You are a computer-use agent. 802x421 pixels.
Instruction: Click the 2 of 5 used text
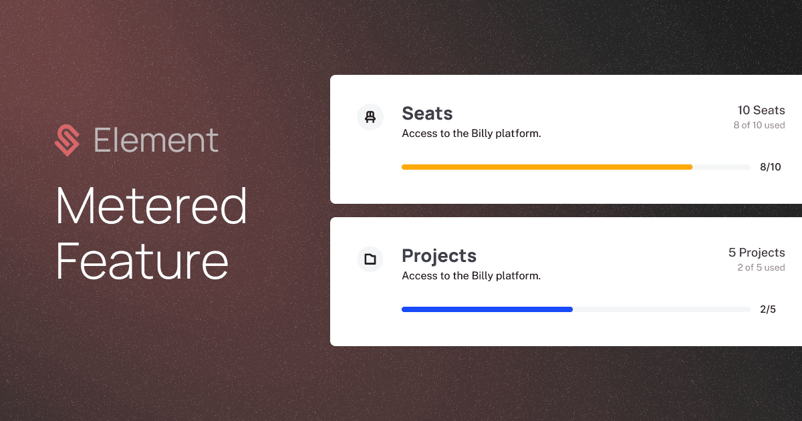click(x=761, y=267)
